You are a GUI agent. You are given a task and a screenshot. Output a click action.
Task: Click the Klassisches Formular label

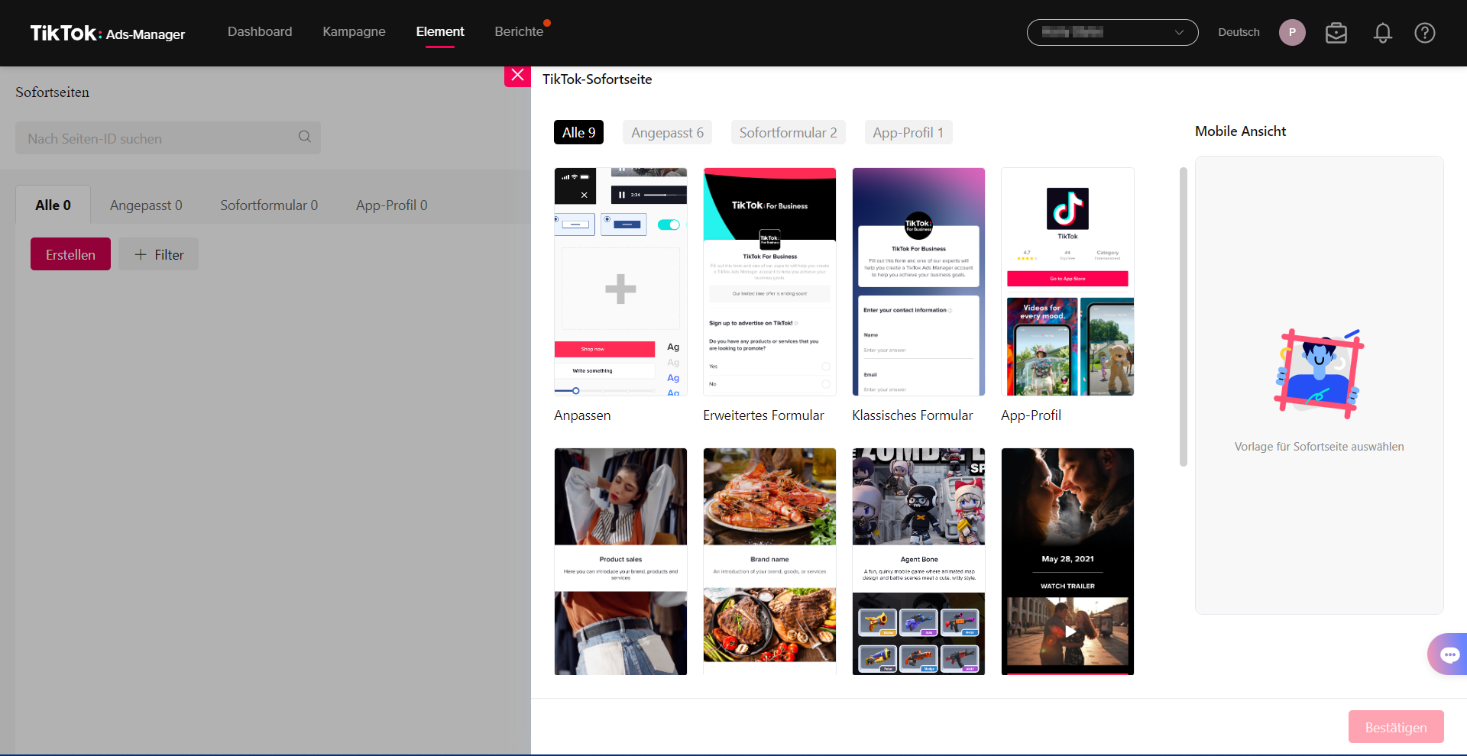click(912, 415)
